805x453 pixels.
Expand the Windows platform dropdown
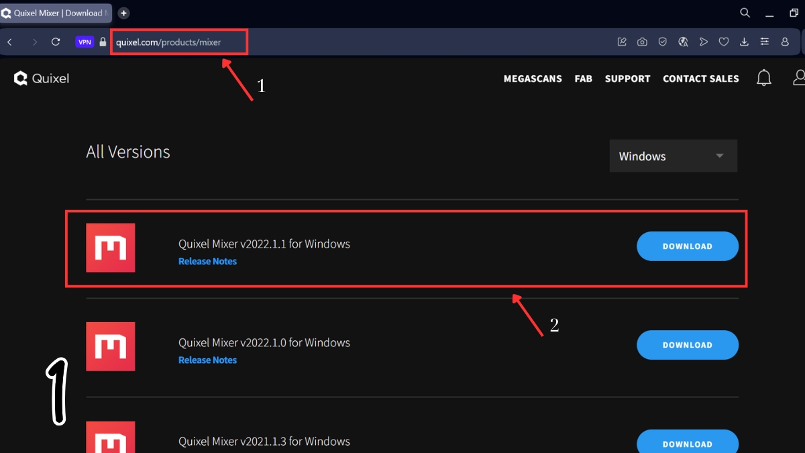tap(674, 156)
